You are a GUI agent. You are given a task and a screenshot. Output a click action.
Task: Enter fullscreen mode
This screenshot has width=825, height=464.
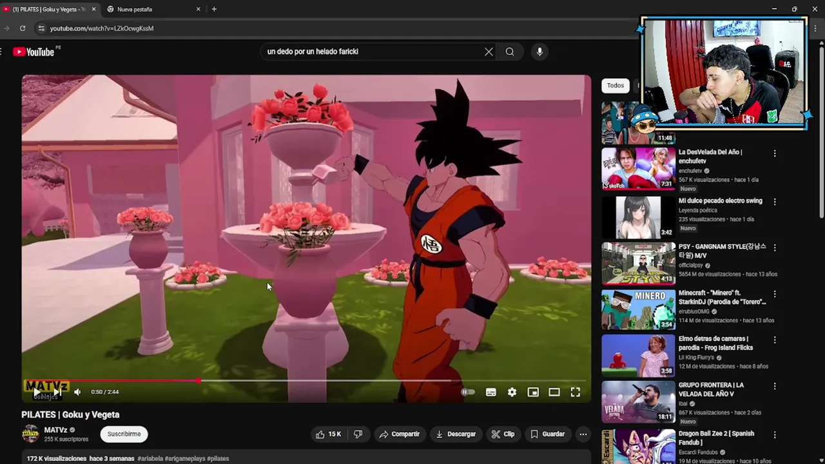[x=576, y=392]
